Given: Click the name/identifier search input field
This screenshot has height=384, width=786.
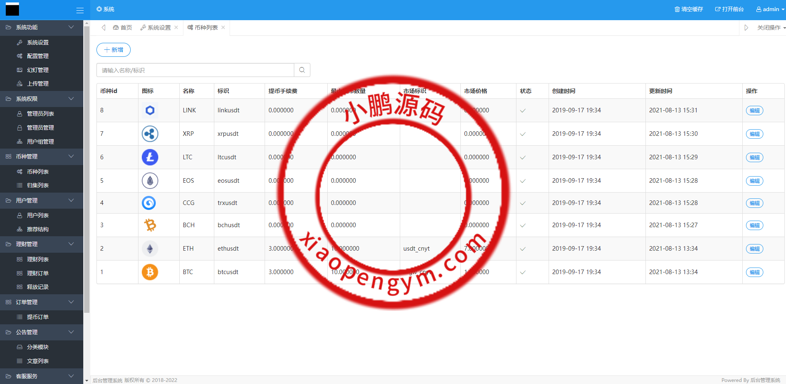Looking at the screenshot, I should 195,70.
